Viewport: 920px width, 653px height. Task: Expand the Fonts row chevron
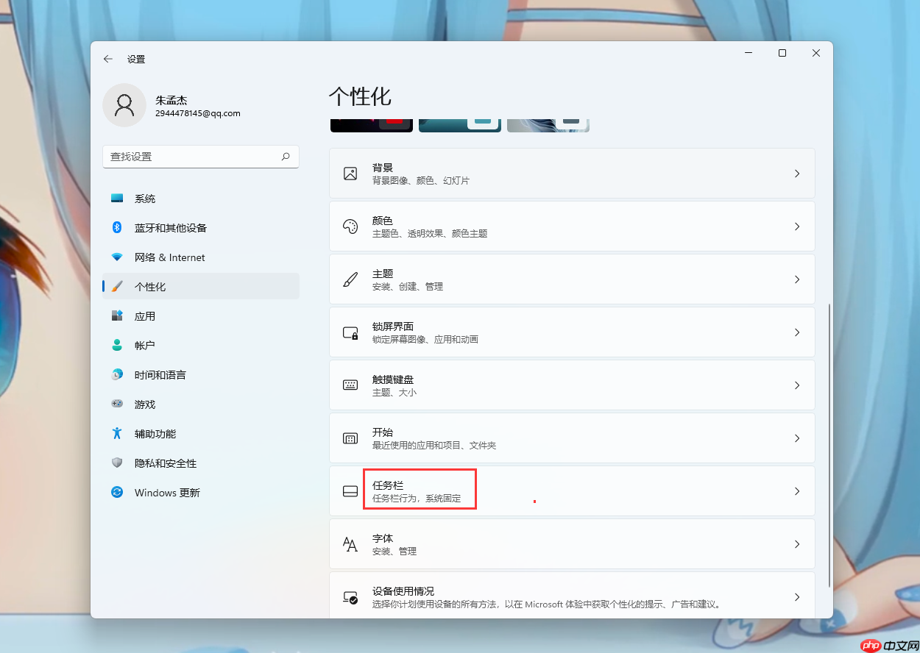tap(797, 543)
